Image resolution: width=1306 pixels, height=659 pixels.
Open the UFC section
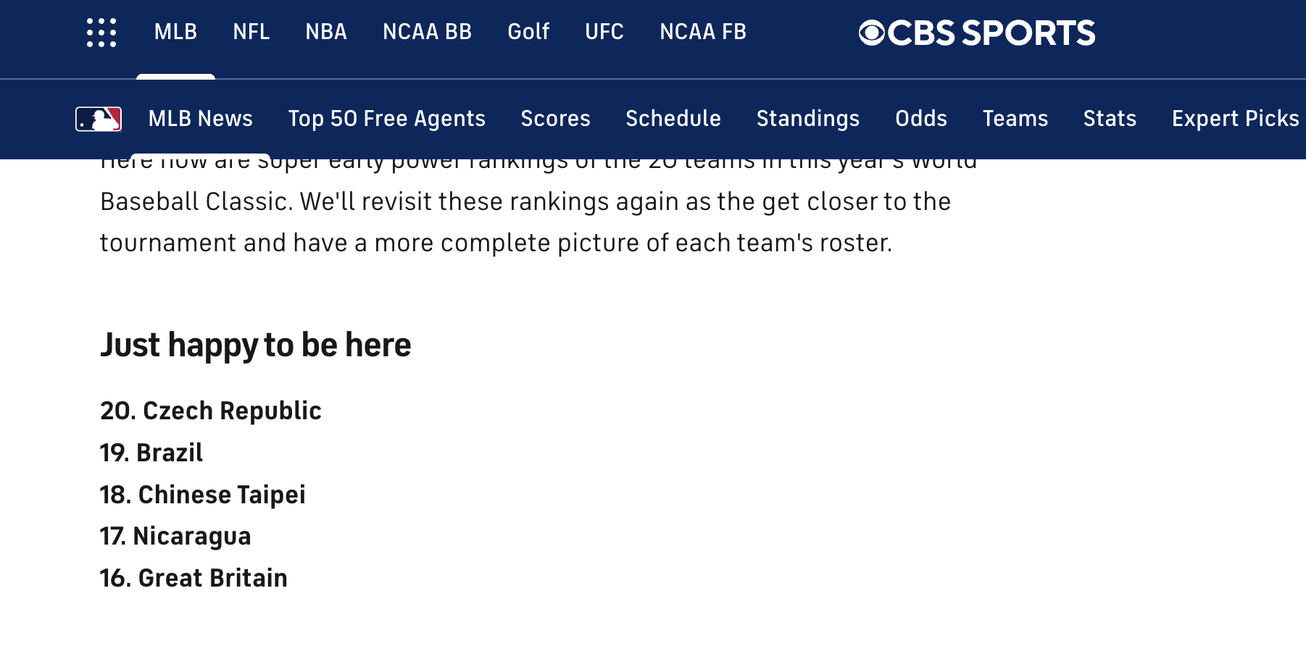coord(604,32)
